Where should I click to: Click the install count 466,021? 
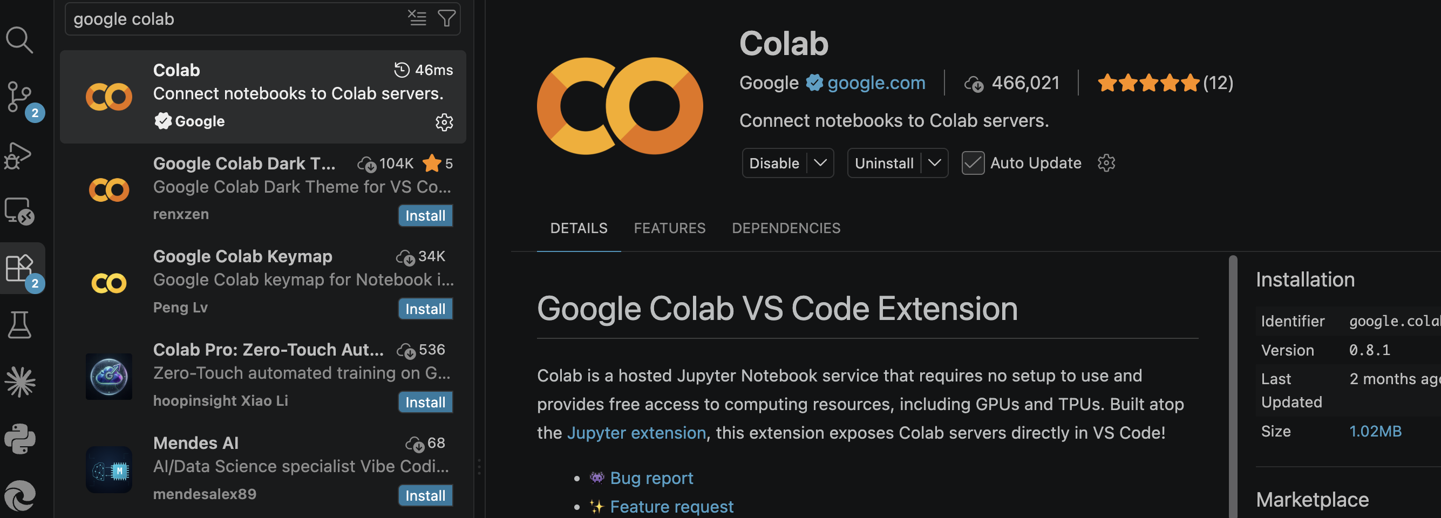pos(1011,83)
